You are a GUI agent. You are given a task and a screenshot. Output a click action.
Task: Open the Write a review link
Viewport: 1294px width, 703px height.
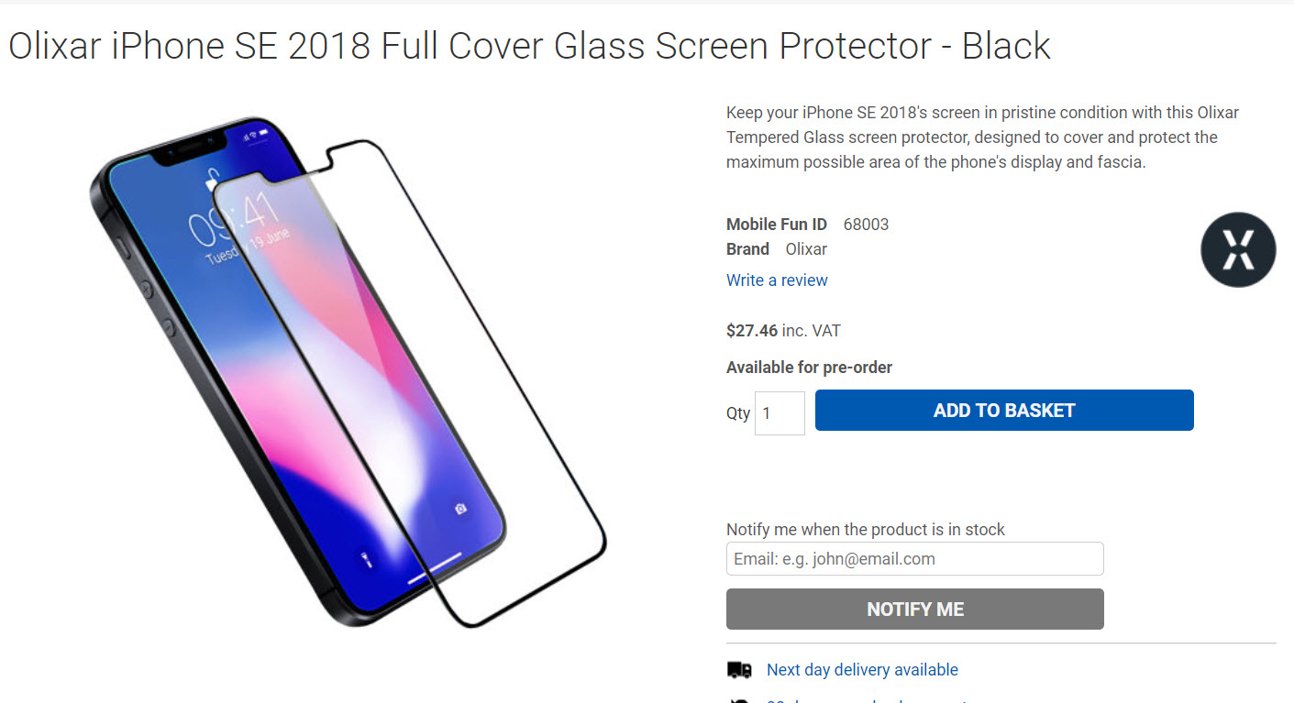pyautogui.click(x=776, y=280)
